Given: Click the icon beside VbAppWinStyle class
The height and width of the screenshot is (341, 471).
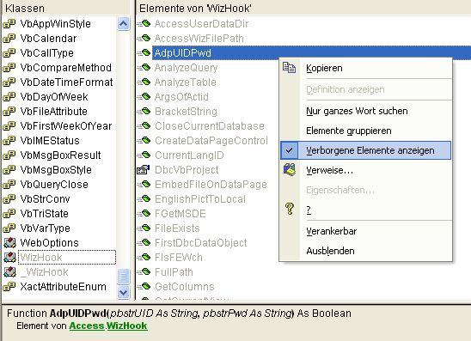Looking at the screenshot, I should click(9, 24).
